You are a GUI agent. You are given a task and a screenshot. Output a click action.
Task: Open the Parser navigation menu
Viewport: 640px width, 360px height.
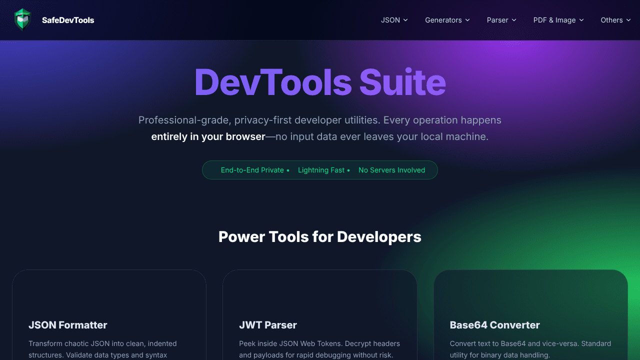[501, 20]
